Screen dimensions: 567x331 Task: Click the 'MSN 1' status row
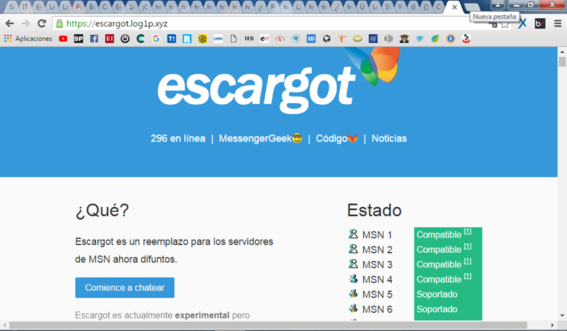[415, 235]
